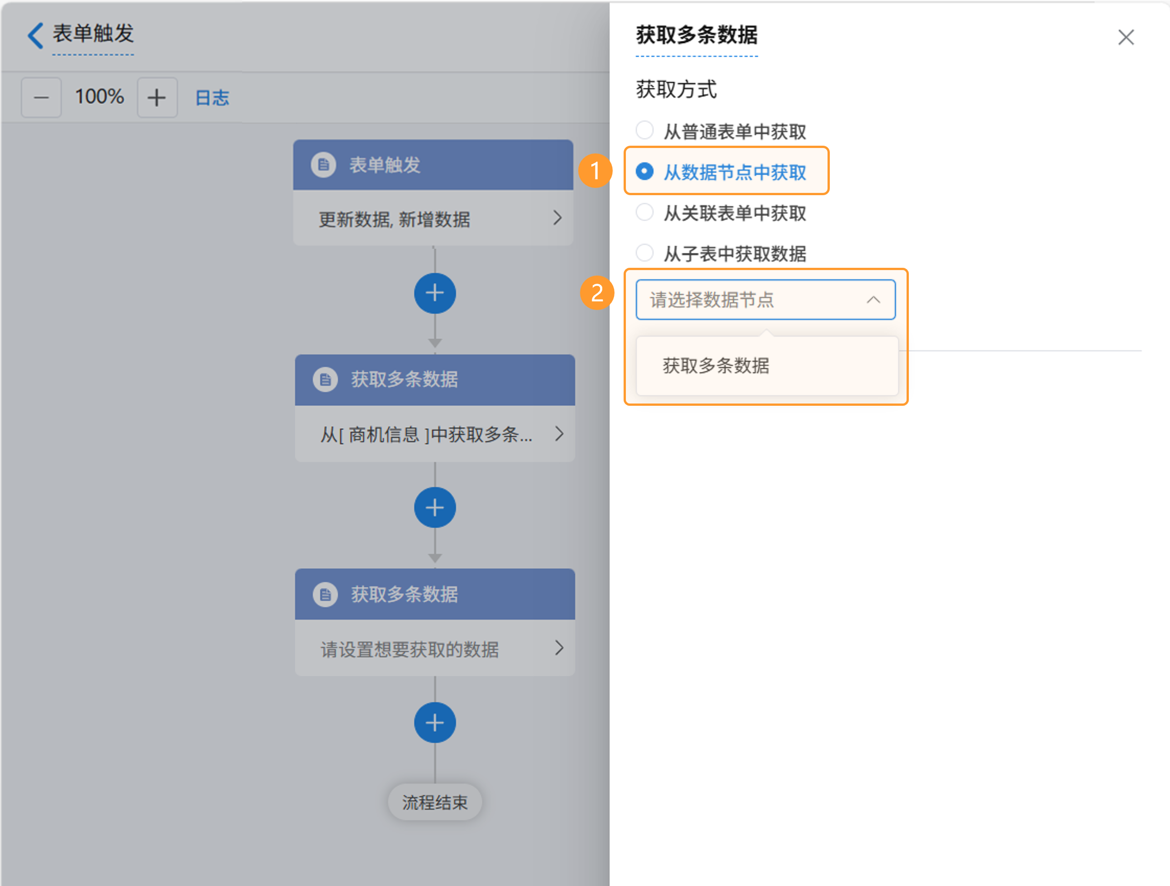
Task: Click the 流程结束 end node
Action: tap(434, 802)
